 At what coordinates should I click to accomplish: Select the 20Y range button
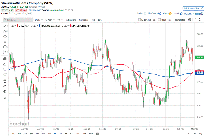(x=84, y=134)
